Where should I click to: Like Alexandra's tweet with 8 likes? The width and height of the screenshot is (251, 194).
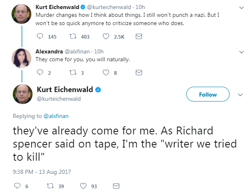pyautogui.click(x=106, y=72)
